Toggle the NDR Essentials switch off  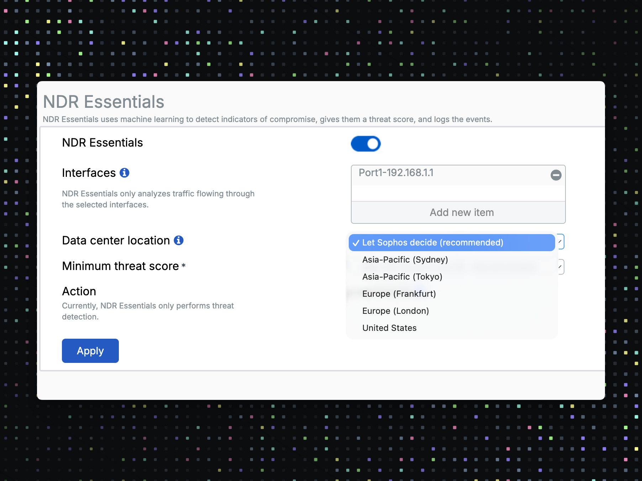[x=365, y=144]
